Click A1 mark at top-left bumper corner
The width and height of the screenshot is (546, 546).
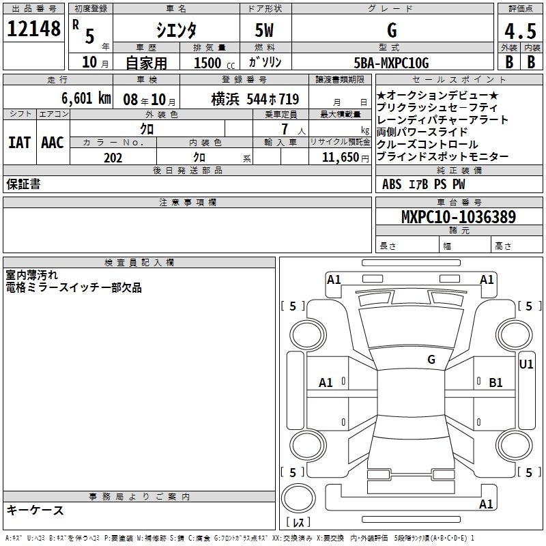click(x=334, y=280)
